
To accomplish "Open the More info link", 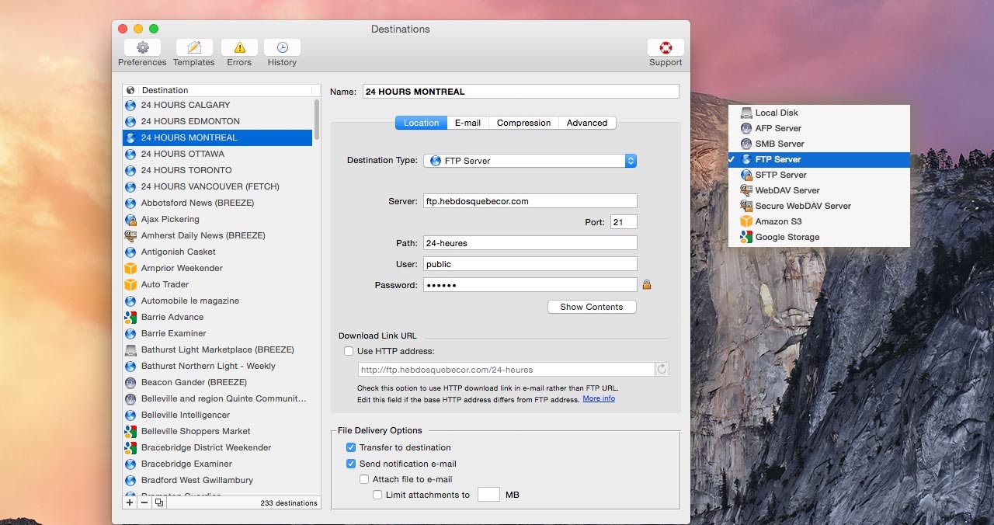I will (598, 398).
